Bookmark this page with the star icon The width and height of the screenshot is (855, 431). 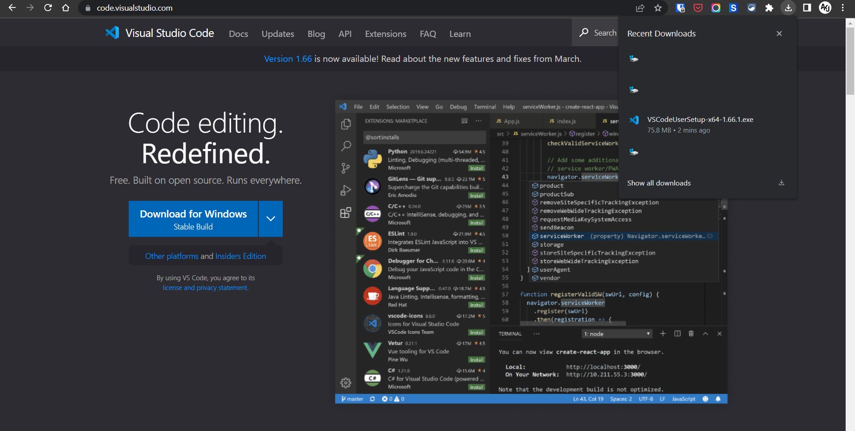click(658, 8)
